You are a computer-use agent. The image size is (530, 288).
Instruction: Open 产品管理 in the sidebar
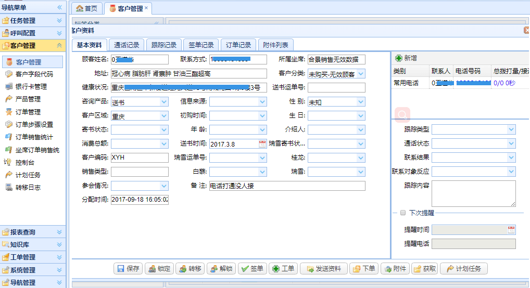click(28, 99)
